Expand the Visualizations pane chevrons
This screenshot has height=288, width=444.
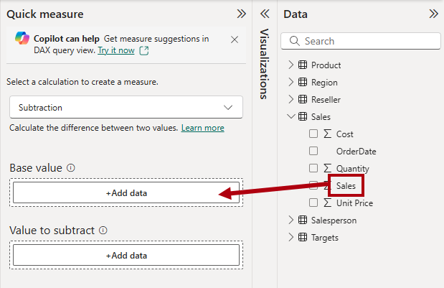click(x=265, y=14)
